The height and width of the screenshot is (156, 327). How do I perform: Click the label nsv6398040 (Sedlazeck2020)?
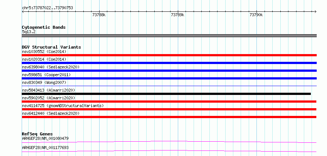coord(51,67)
